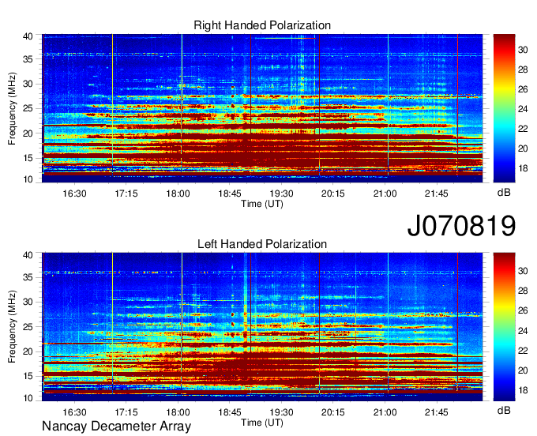Select the "28" dB tick on lower colorbar
The width and height of the screenshot is (537, 436).
[523, 291]
